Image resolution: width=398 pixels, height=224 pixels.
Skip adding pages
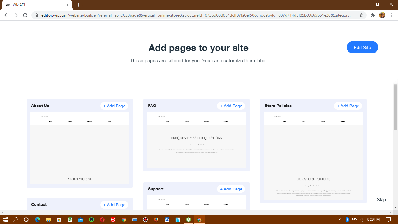381,200
